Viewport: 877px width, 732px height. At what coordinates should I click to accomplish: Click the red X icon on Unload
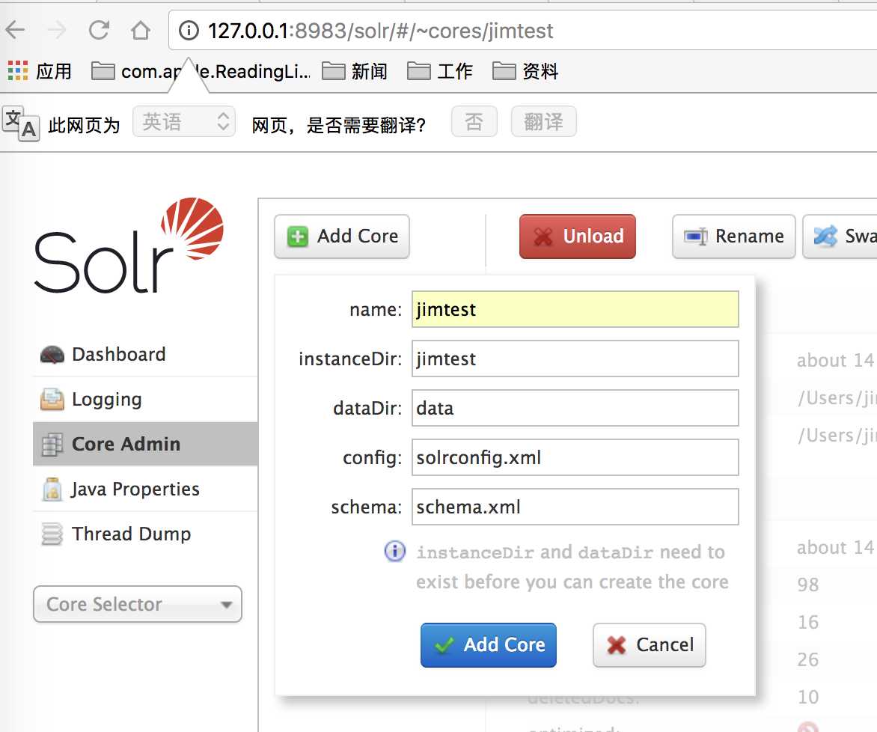(x=543, y=237)
